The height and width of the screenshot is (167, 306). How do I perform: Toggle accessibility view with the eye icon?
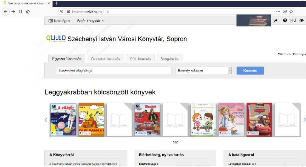[302, 20]
